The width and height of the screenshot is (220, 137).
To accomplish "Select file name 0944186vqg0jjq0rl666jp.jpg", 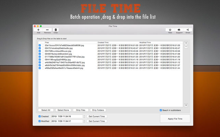I will (58, 60).
